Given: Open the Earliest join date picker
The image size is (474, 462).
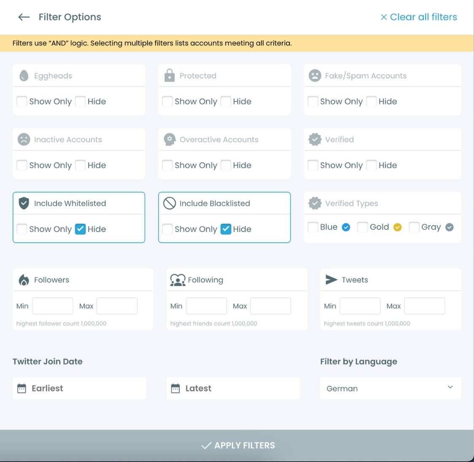Looking at the screenshot, I should point(79,388).
